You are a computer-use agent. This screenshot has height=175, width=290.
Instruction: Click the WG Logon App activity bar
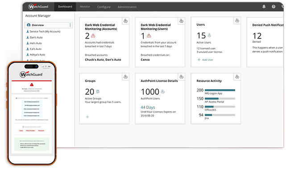tap(220, 90)
